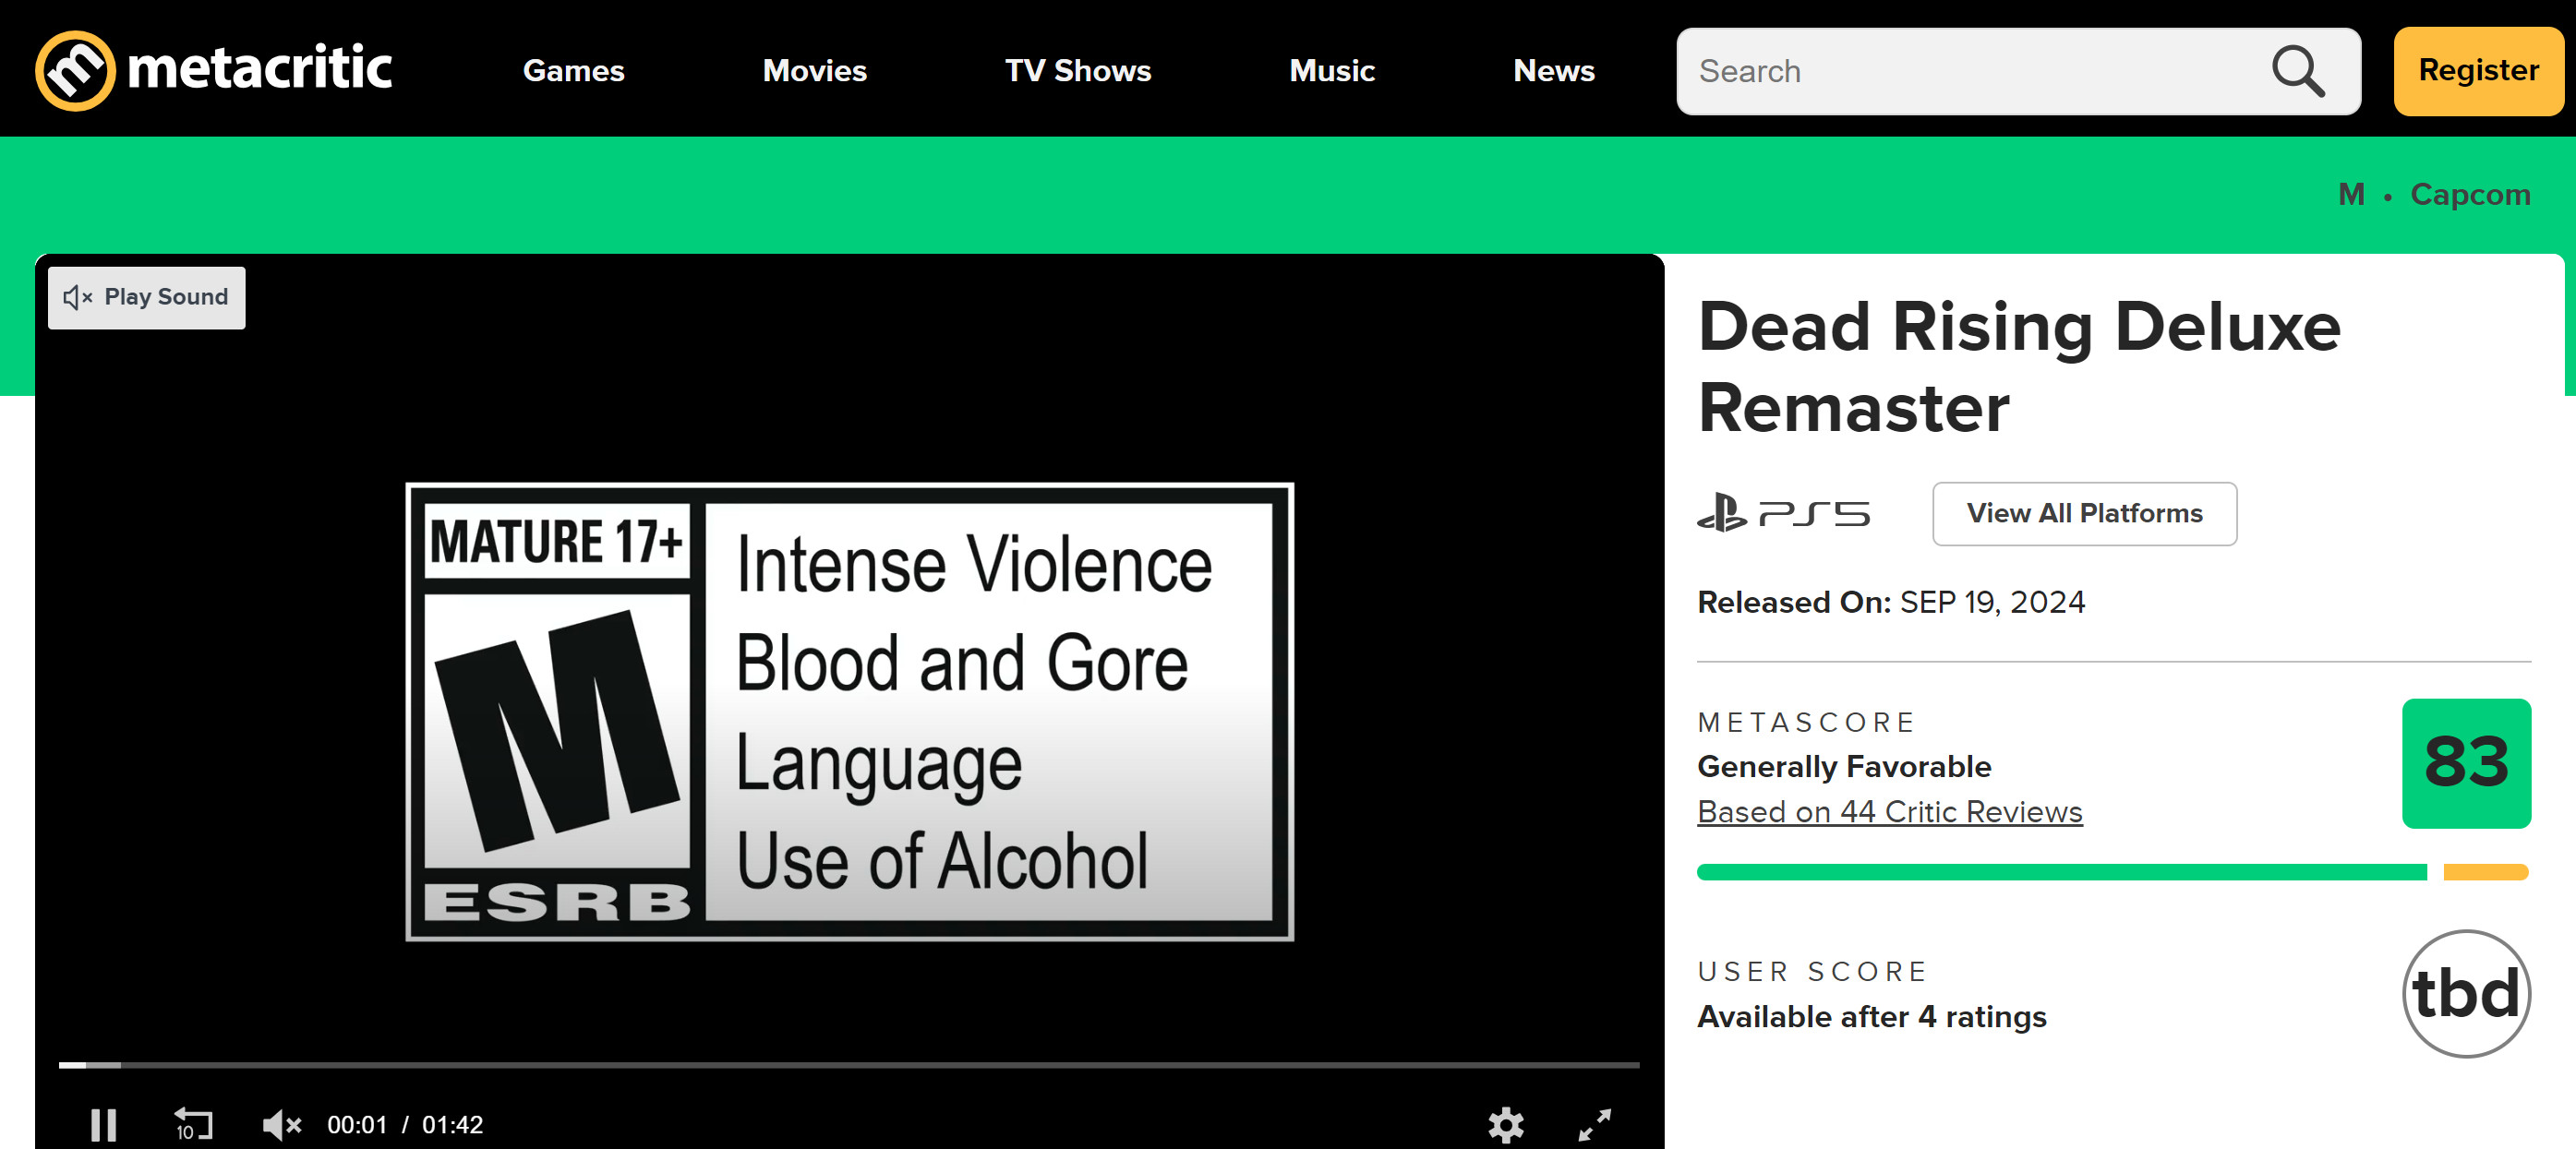
Task: Open the Movies navigation menu
Action: point(813,70)
